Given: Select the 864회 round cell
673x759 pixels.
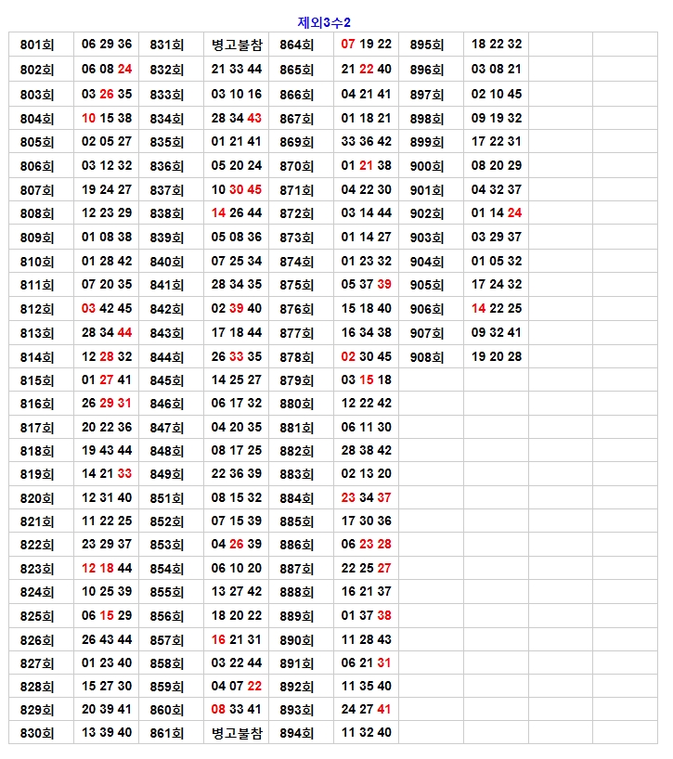Looking at the screenshot, I should 297,45.
